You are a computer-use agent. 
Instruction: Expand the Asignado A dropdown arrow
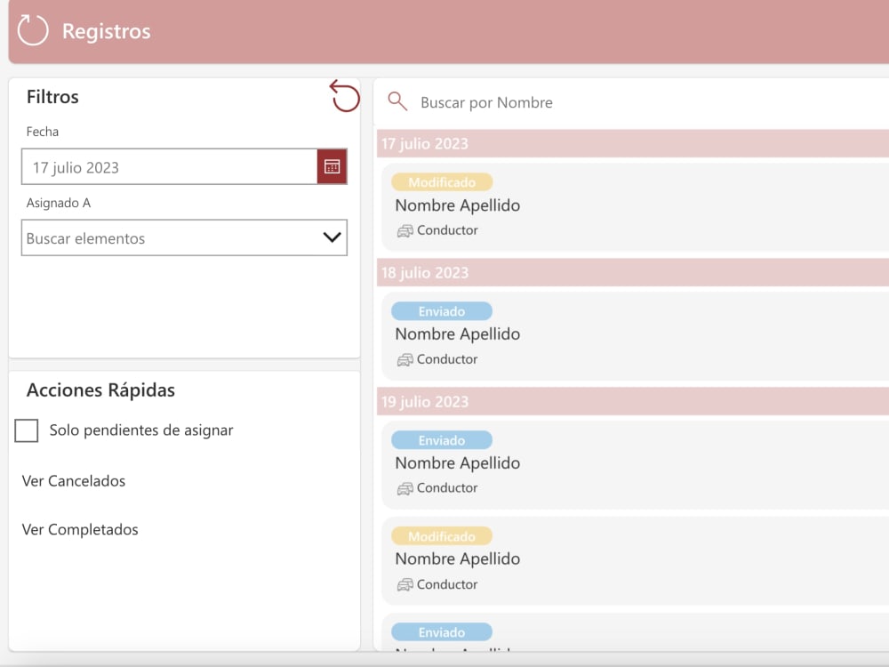[332, 237]
